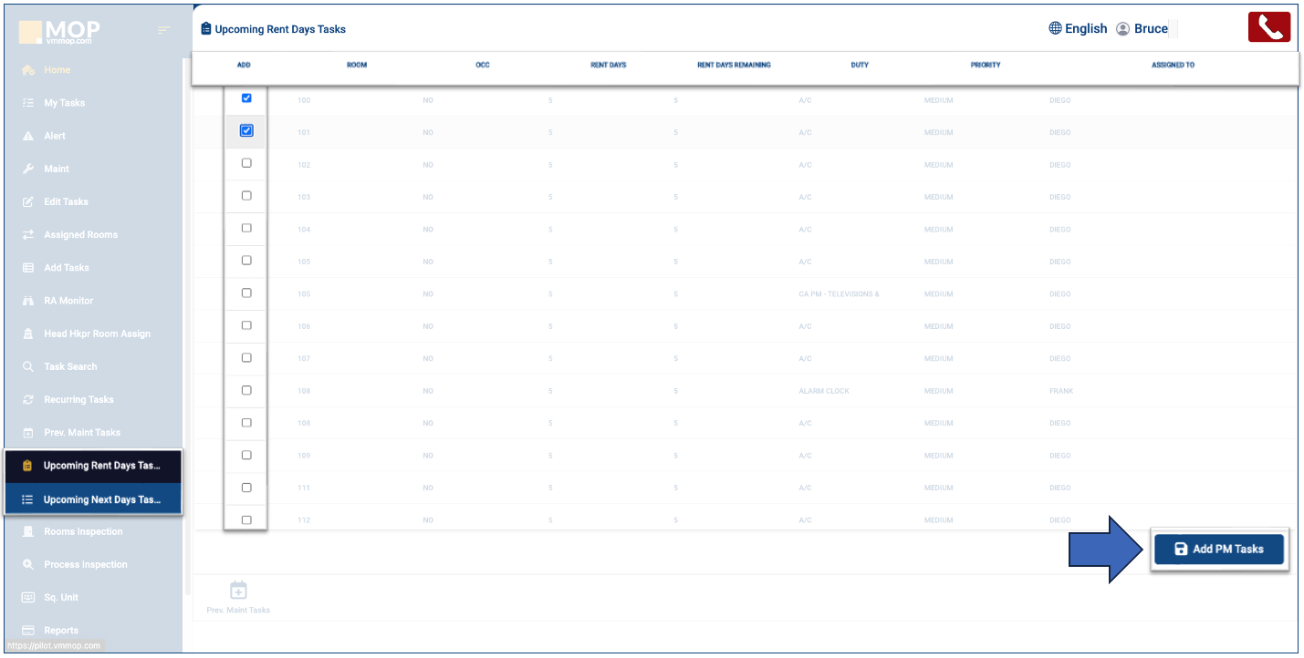
Task: Collapse sidebar using hamburger menu icon
Action: [x=164, y=31]
